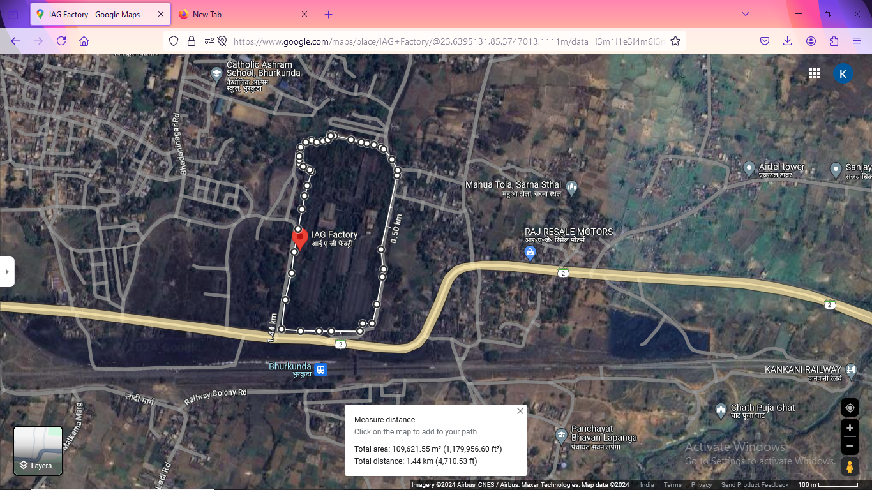Open the Firefox account button

pyautogui.click(x=811, y=41)
